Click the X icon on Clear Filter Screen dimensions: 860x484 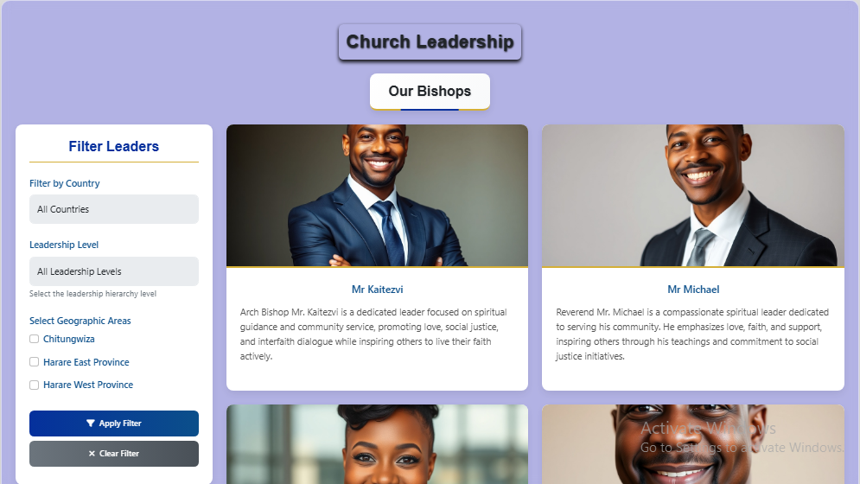[x=92, y=454]
